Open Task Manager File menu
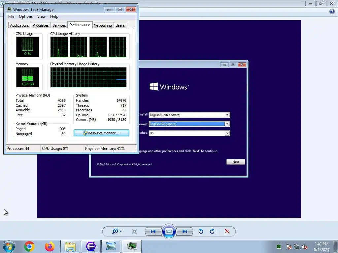 [11, 16]
